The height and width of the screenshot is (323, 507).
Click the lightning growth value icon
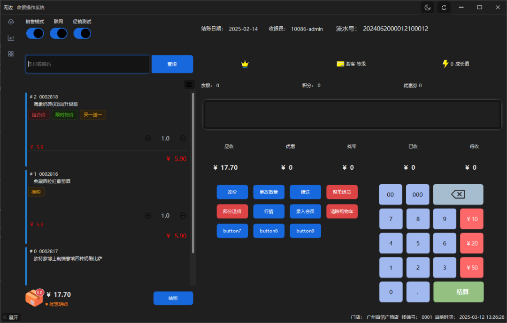445,64
